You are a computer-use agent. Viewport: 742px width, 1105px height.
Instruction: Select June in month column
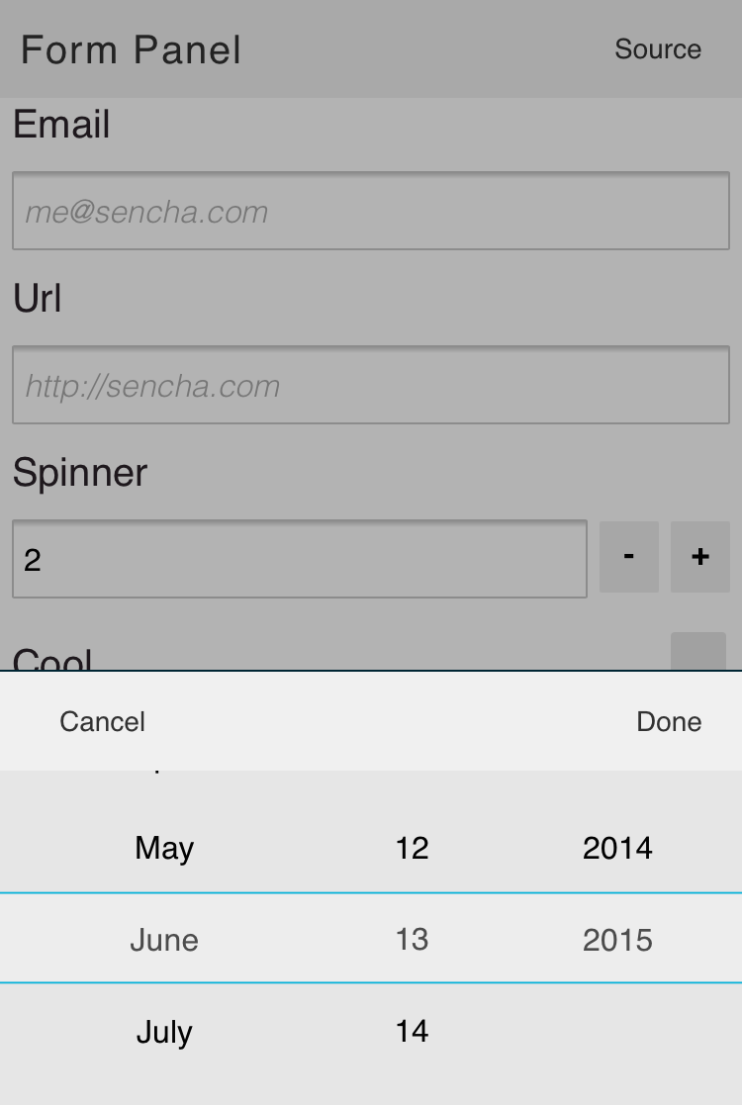click(x=164, y=940)
